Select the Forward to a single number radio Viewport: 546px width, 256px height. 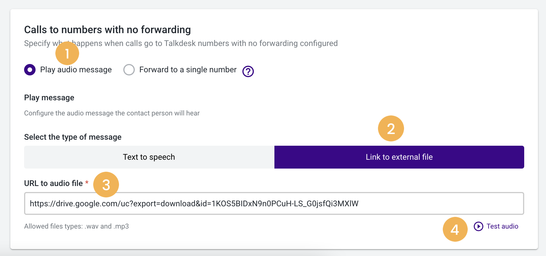tap(129, 70)
